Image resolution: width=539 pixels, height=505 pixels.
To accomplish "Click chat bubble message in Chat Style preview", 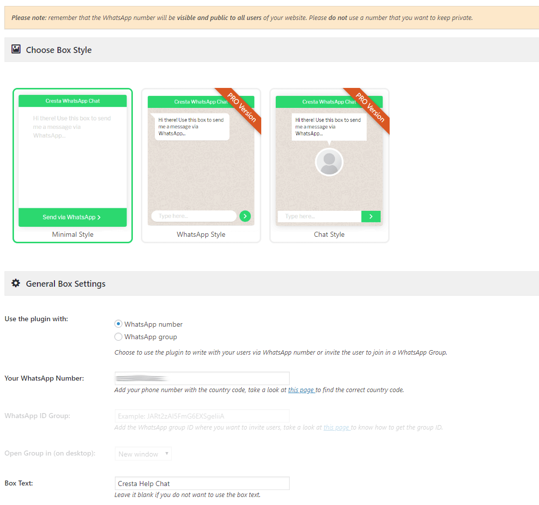I will click(329, 127).
